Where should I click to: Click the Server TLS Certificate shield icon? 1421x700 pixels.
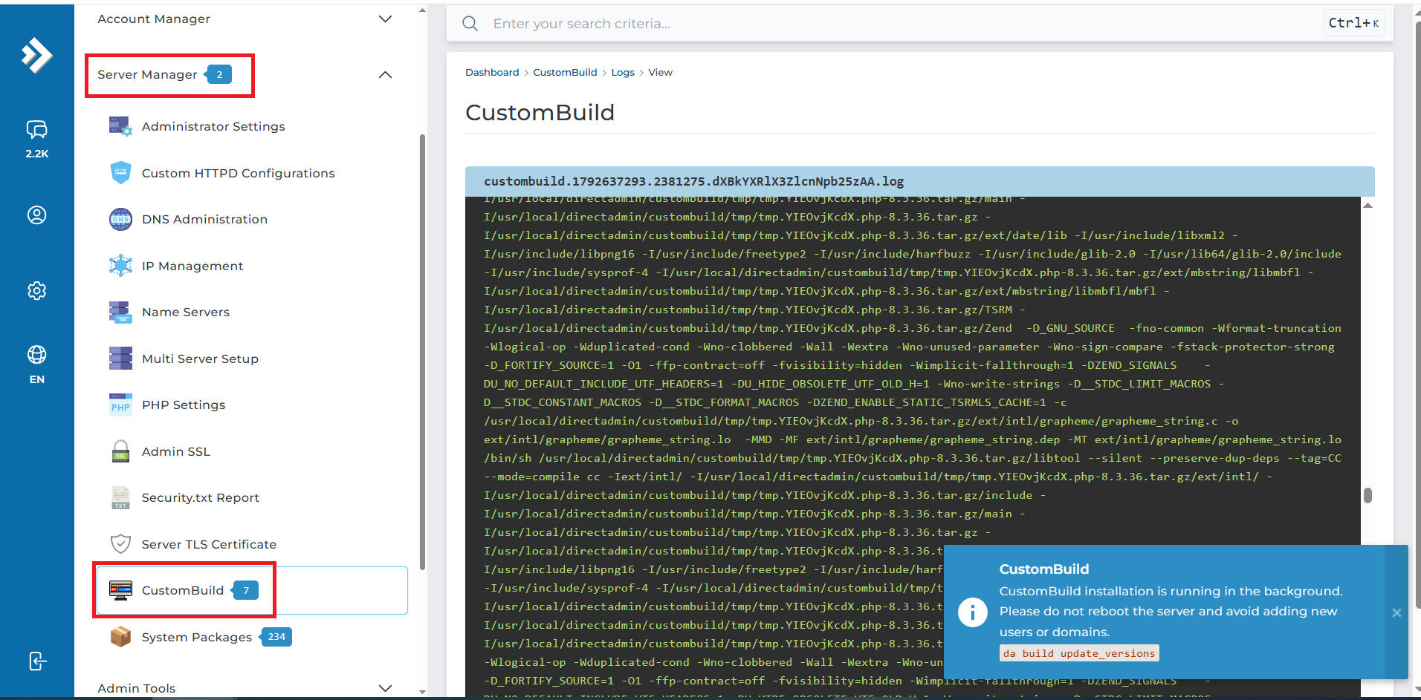tap(120, 544)
